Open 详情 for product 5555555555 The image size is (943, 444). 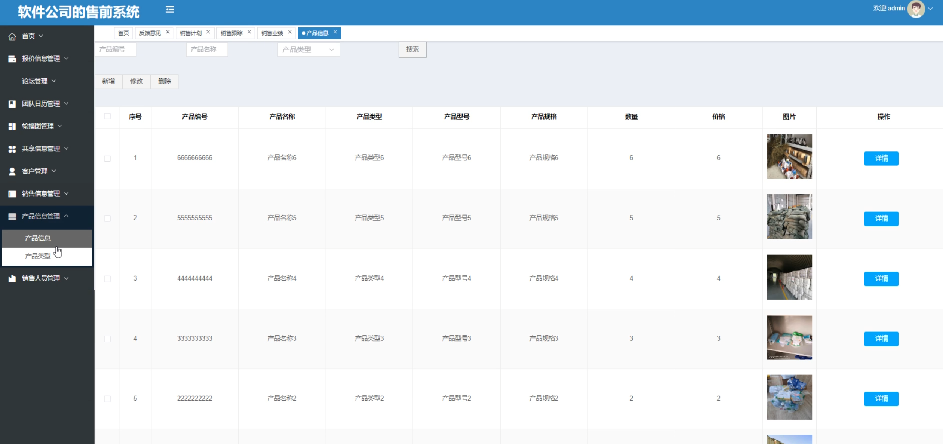tap(881, 218)
